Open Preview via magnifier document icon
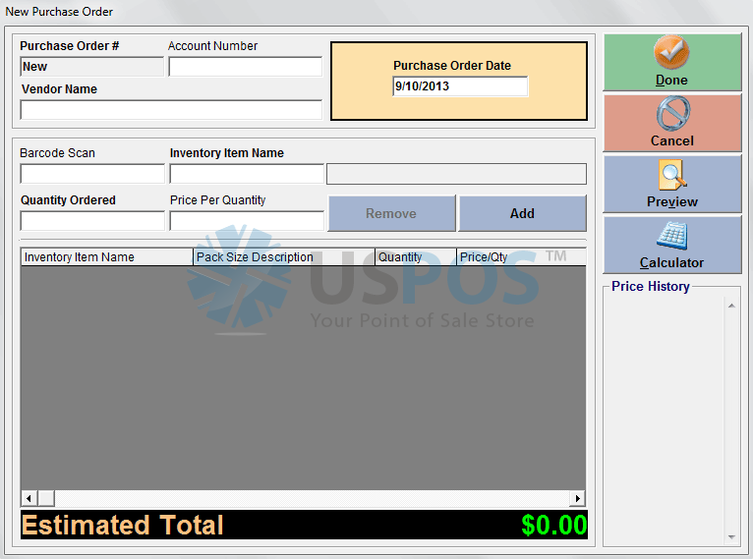The height and width of the screenshot is (559, 753). click(x=671, y=175)
